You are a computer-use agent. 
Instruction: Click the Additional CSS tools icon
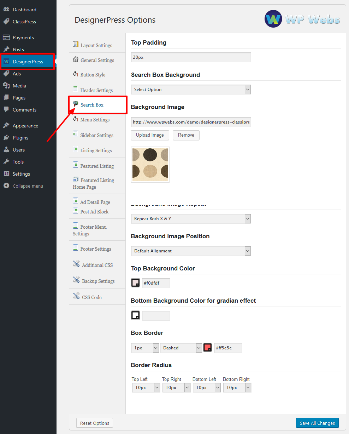pyautogui.click(x=76, y=264)
